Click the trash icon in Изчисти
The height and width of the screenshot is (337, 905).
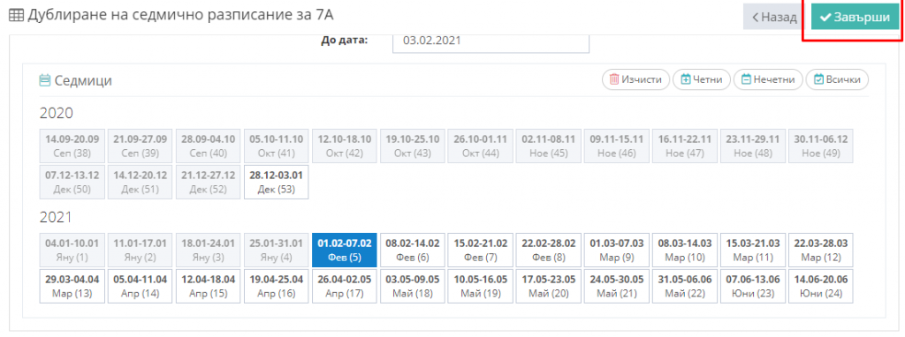614,79
